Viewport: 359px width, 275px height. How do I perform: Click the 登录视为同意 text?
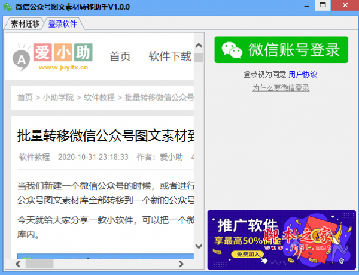(264, 74)
